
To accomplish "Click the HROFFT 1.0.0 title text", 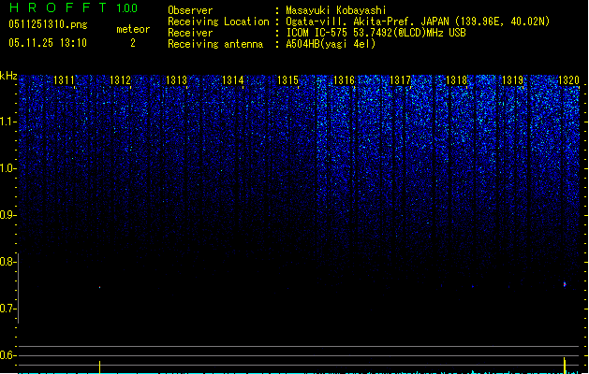I will [x=74, y=7].
